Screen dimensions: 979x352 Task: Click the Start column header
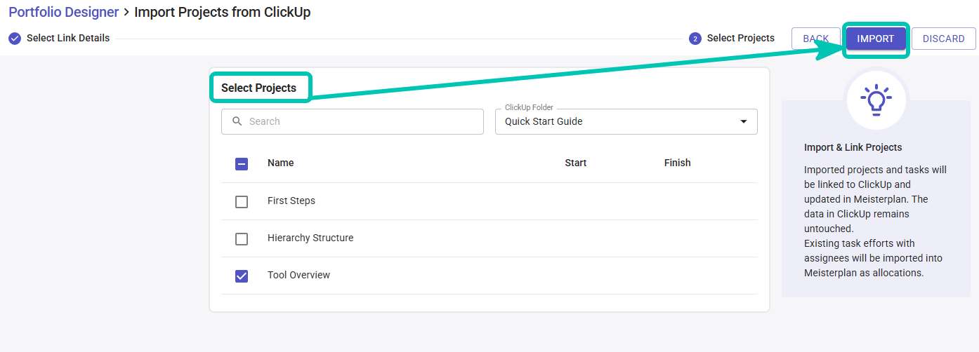tap(576, 163)
